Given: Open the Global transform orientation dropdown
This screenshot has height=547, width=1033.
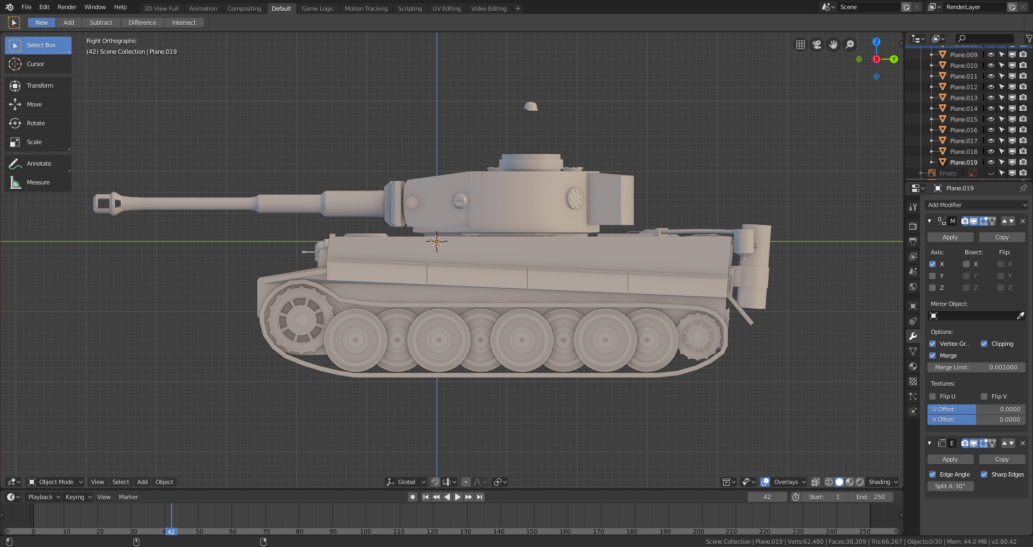Looking at the screenshot, I should click(x=406, y=482).
